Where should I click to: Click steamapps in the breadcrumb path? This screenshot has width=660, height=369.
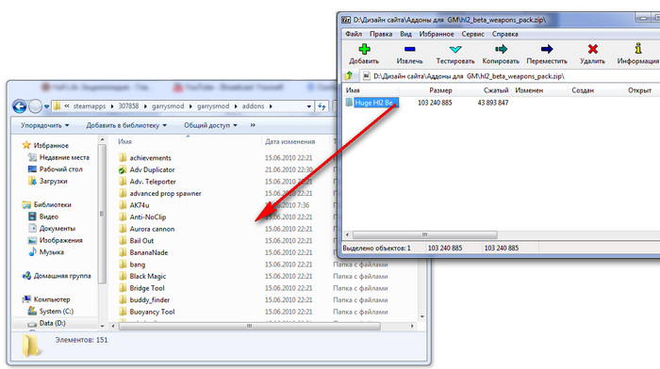(90, 106)
